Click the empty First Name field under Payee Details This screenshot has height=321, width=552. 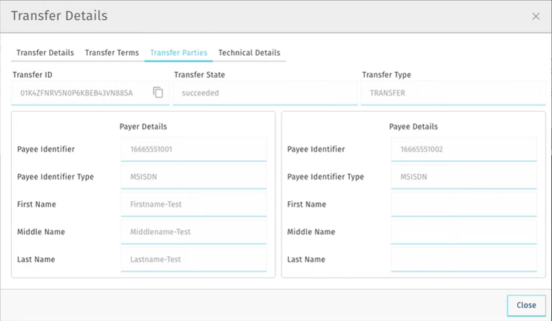pyautogui.click(x=463, y=204)
